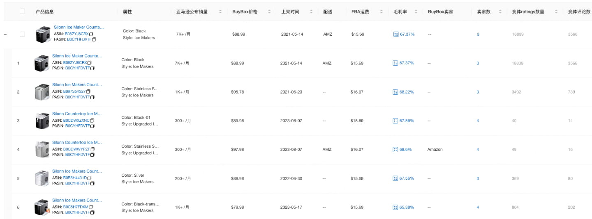Copy ASIN B0C5H7FDXM with its copy icon
Viewport: 592px width, 219px height.
[91, 207]
